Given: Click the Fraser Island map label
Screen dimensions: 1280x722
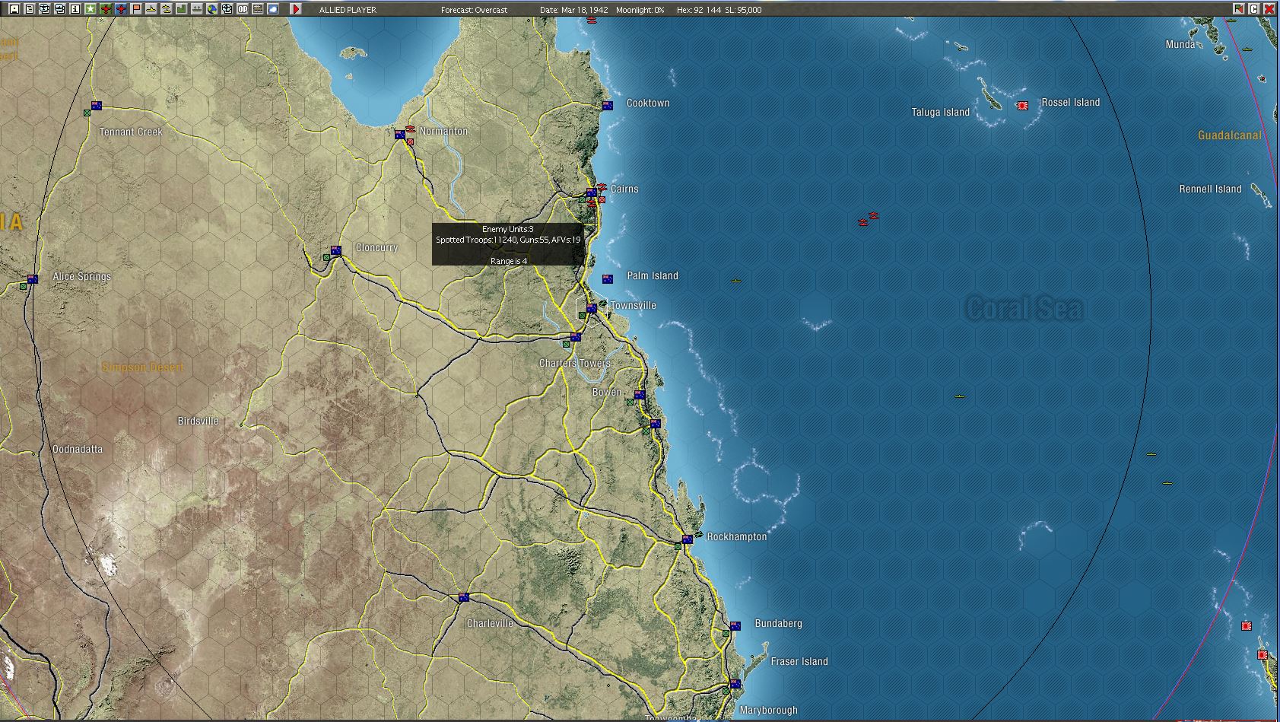Looking at the screenshot, I should click(x=799, y=662).
